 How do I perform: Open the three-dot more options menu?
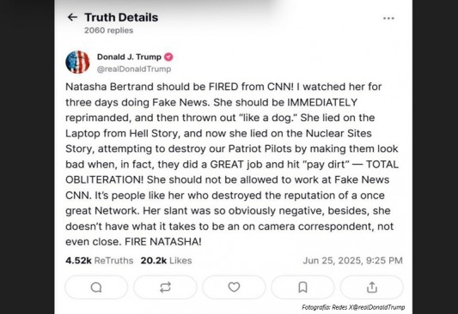pos(388,18)
